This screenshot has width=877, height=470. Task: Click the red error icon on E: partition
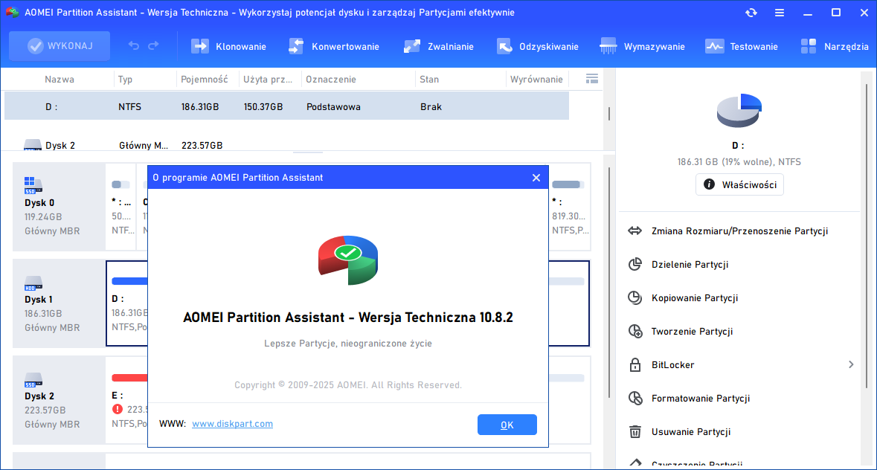click(117, 409)
